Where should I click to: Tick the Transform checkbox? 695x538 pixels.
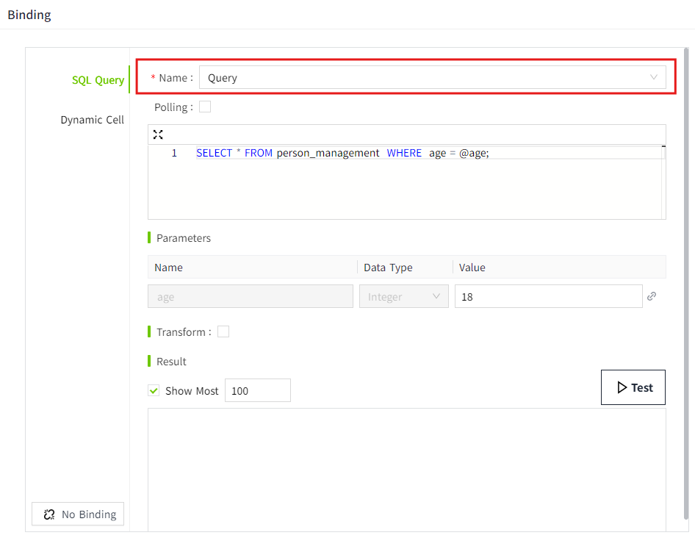[223, 332]
